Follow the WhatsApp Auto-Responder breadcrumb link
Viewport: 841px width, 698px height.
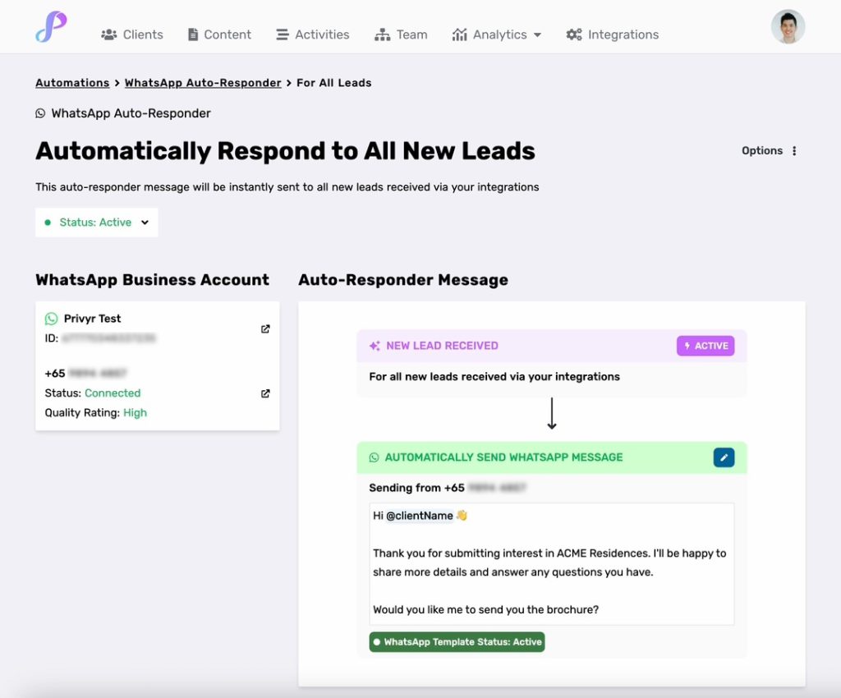(203, 83)
